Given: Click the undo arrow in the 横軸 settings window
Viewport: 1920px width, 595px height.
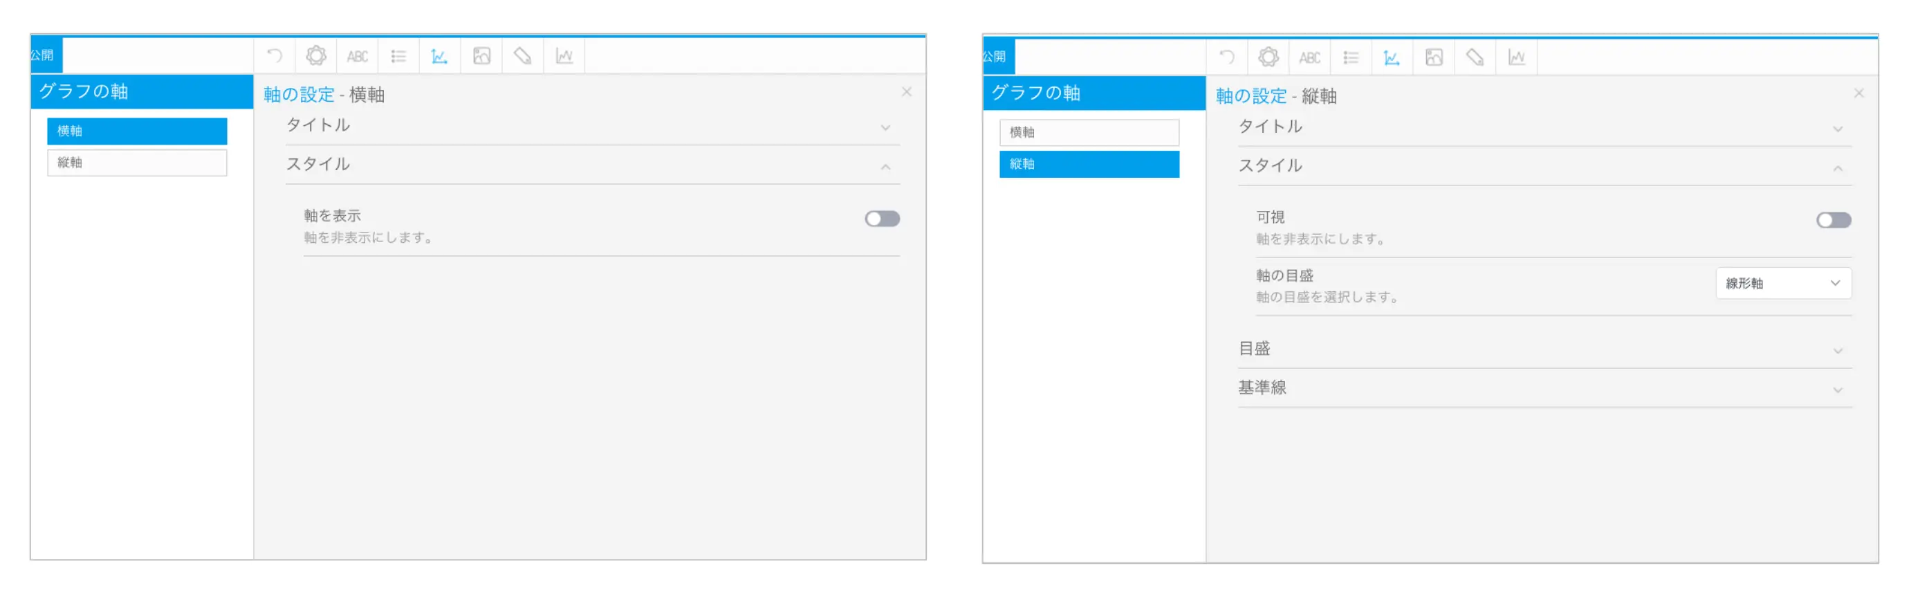Looking at the screenshot, I should tap(275, 56).
